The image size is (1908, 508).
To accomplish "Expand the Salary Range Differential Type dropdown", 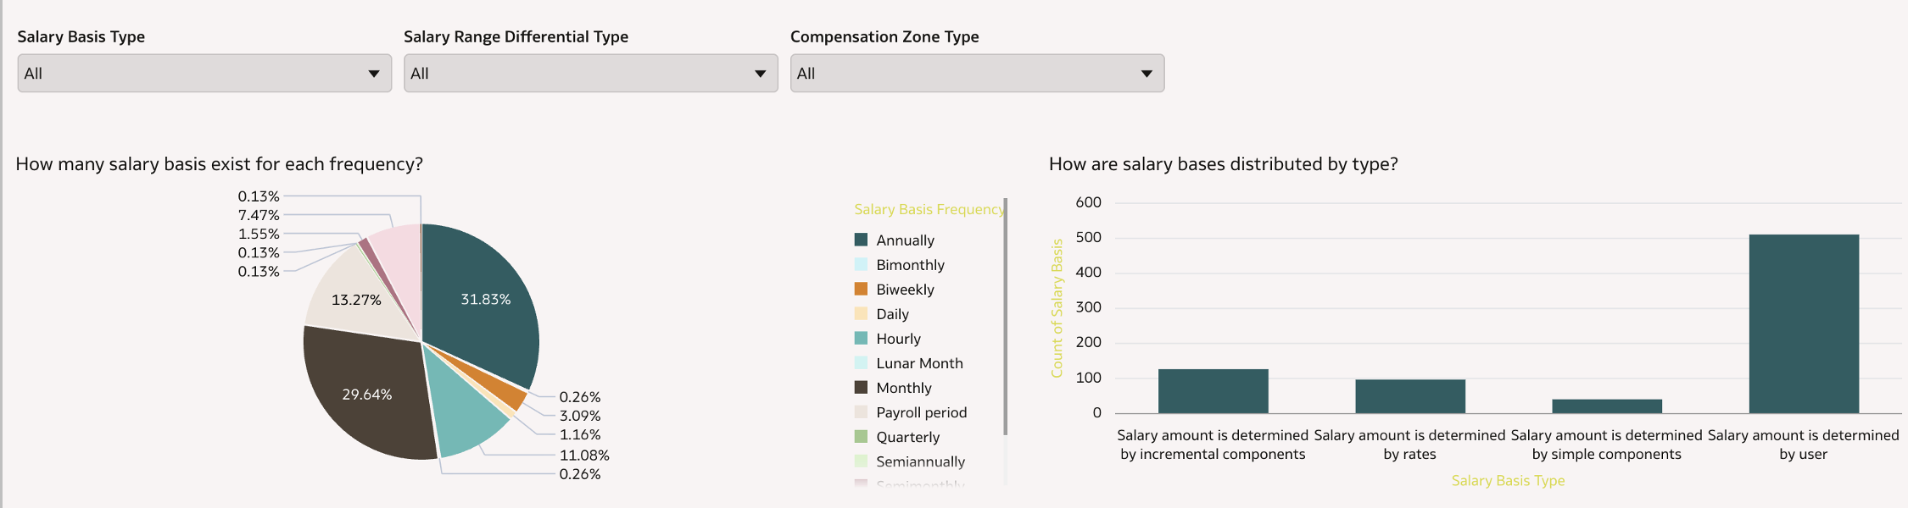I will [590, 74].
